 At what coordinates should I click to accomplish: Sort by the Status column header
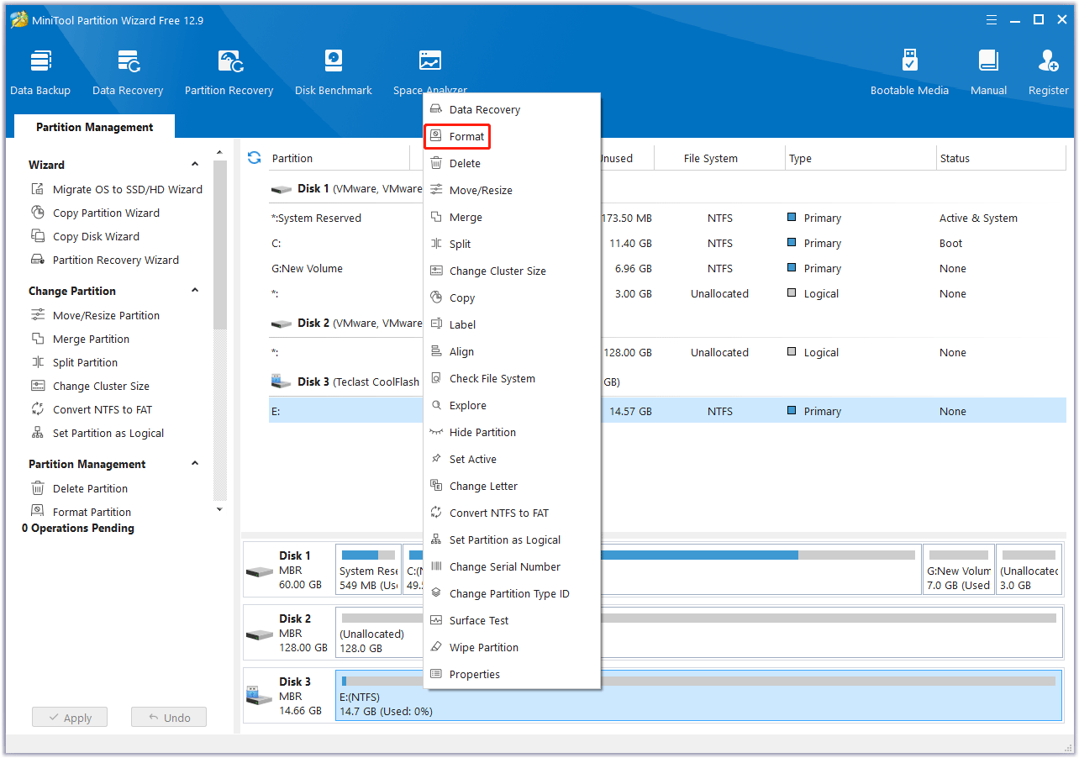click(1001, 158)
